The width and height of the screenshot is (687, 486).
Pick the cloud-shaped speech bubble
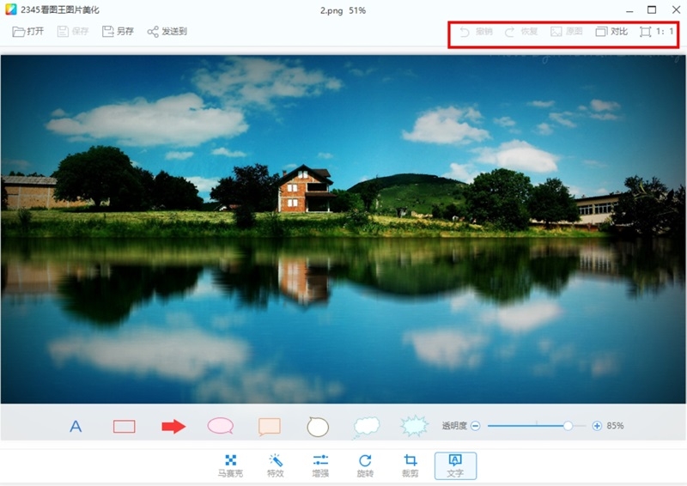pyautogui.click(x=367, y=426)
